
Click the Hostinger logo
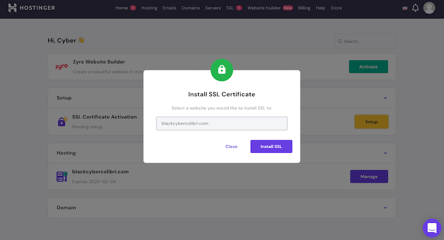[32, 8]
